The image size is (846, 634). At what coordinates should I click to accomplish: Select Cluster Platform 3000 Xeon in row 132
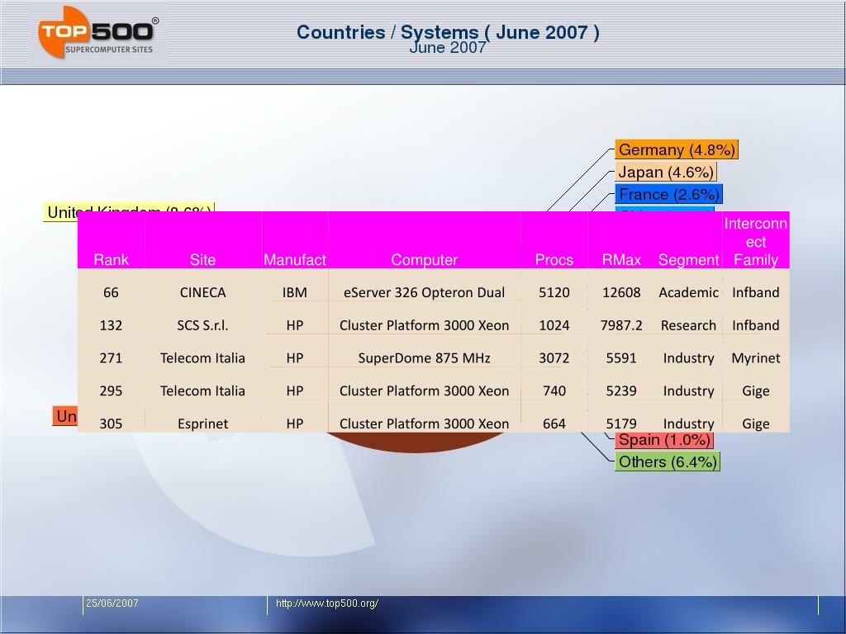[424, 325]
